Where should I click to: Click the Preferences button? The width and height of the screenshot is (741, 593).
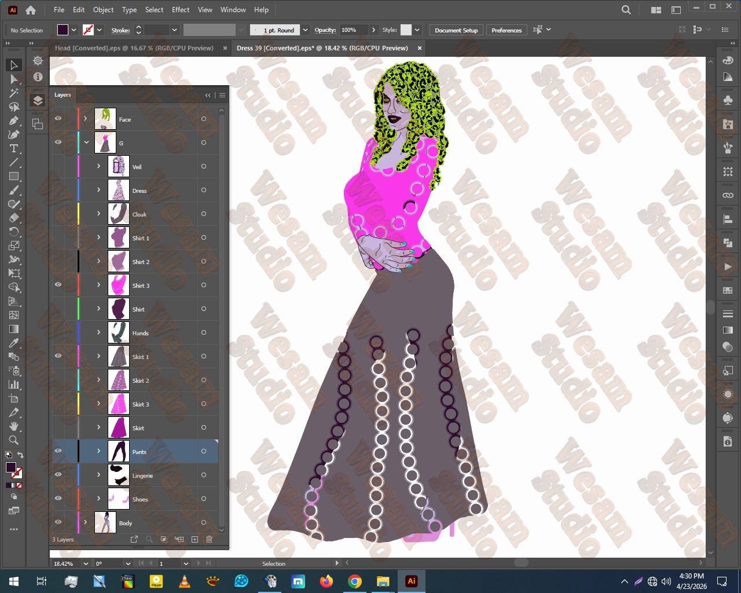(507, 30)
